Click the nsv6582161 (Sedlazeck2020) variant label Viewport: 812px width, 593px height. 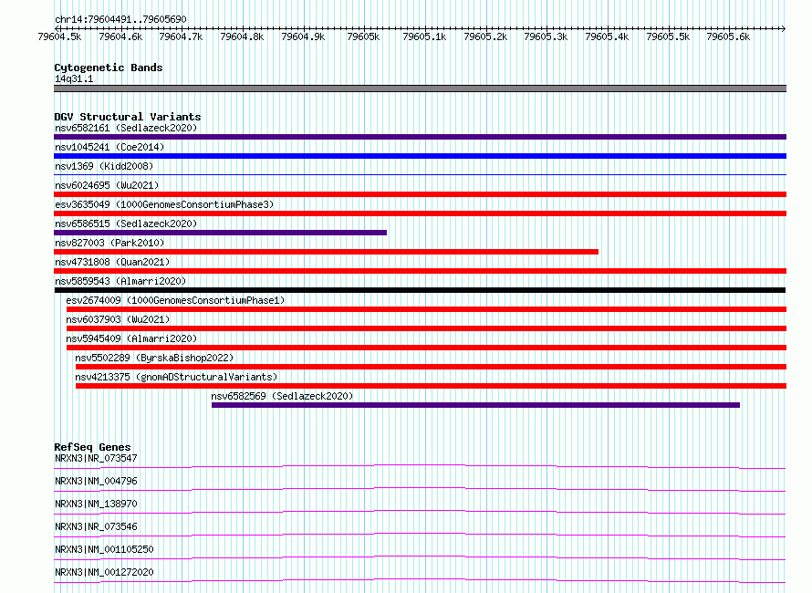(x=126, y=128)
